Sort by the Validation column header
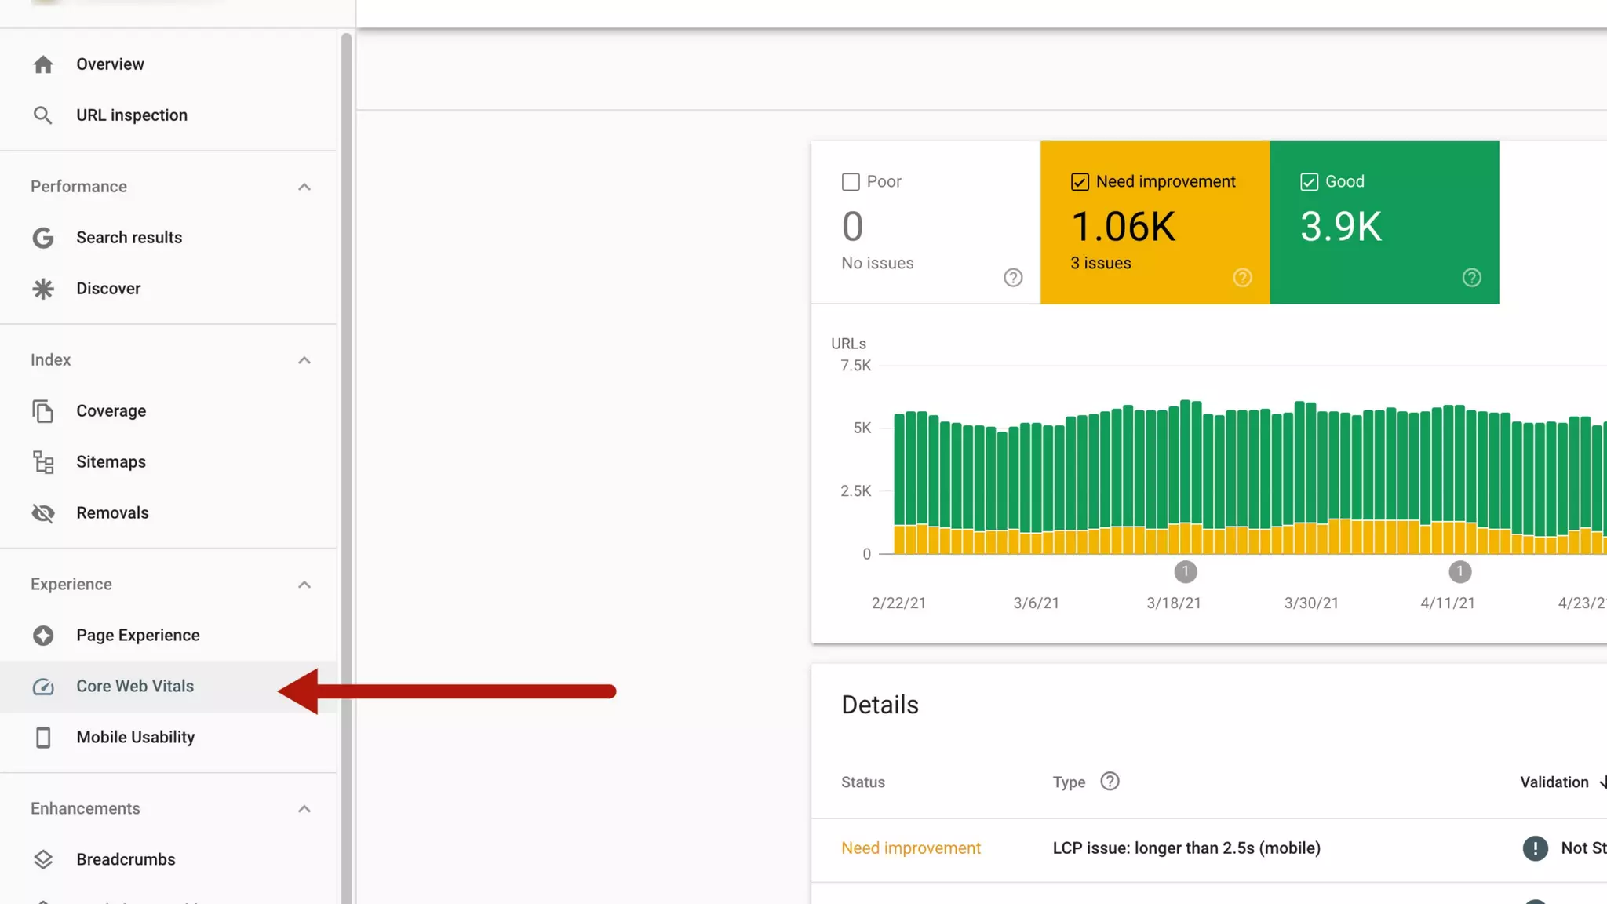This screenshot has height=904, width=1607. point(1554,782)
